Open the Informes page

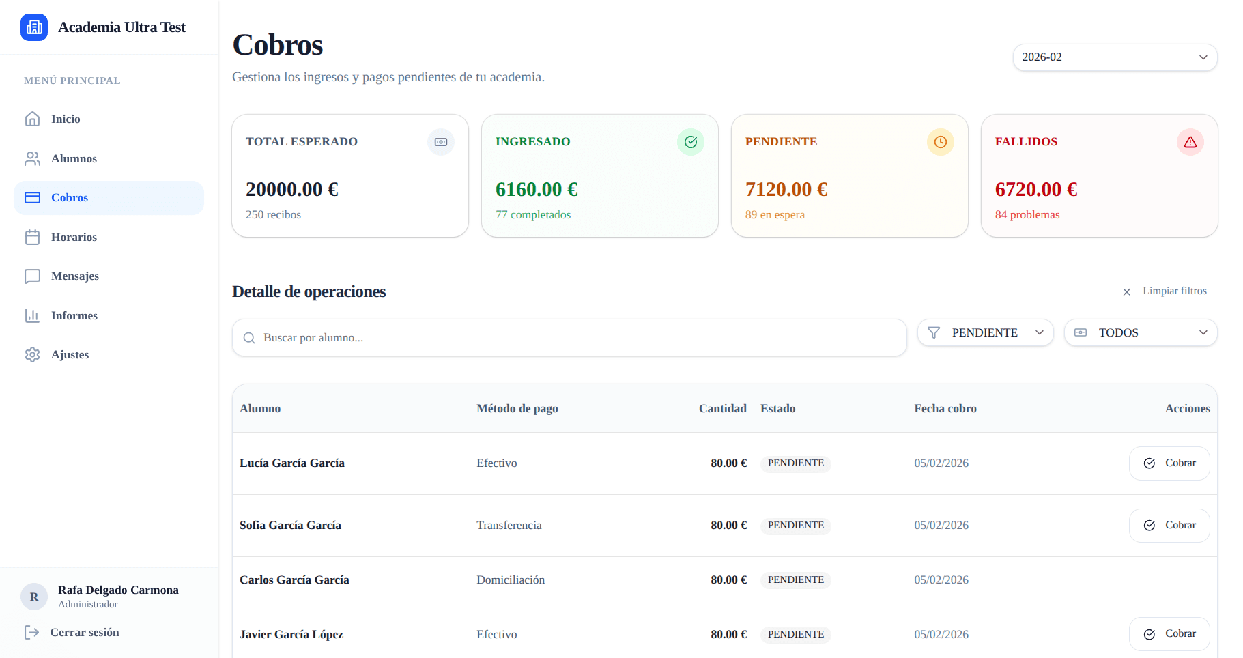pyautogui.click(x=109, y=315)
